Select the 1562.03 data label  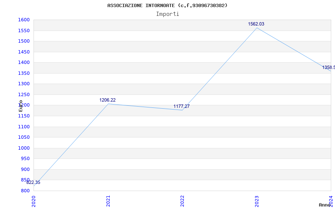(256, 24)
